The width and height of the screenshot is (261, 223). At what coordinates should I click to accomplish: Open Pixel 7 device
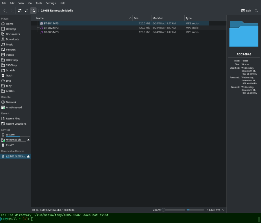[x=10, y=145]
